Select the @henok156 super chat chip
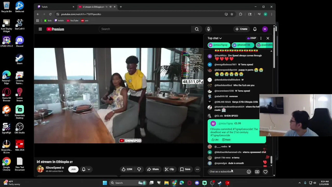The height and width of the screenshot is (187, 332). click(243, 45)
